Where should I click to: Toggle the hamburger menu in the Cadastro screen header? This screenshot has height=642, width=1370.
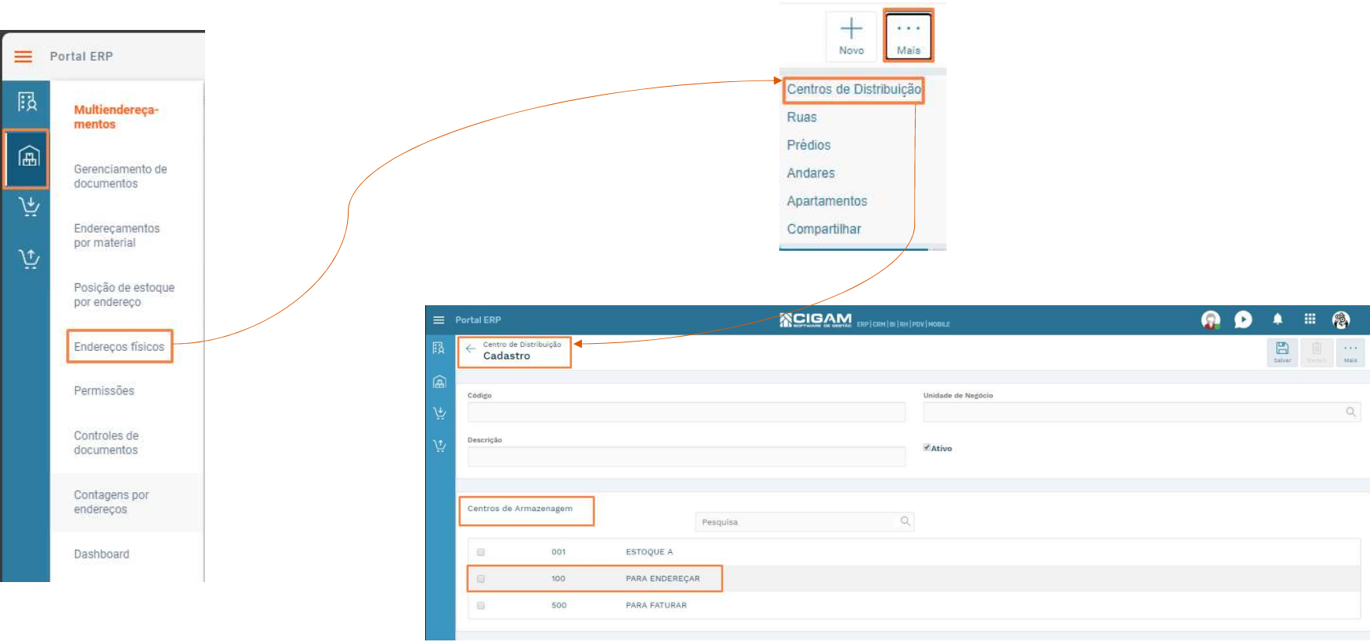[x=439, y=320]
